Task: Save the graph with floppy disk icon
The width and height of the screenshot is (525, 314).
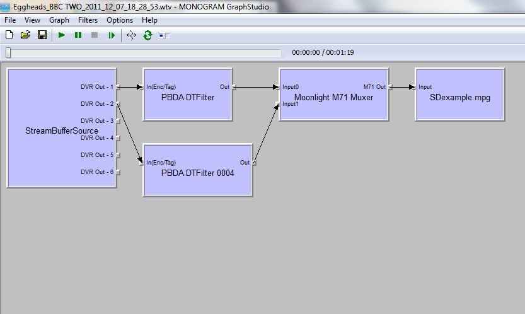Action: (42, 35)
